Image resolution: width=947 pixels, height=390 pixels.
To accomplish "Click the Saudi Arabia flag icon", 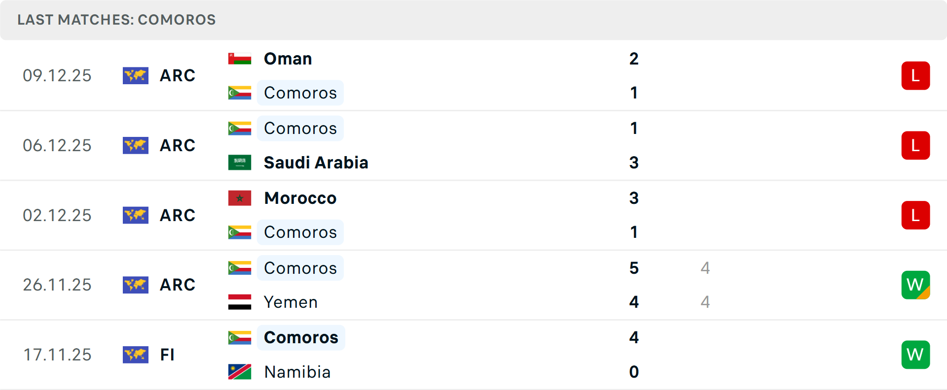I will point(240,162).
